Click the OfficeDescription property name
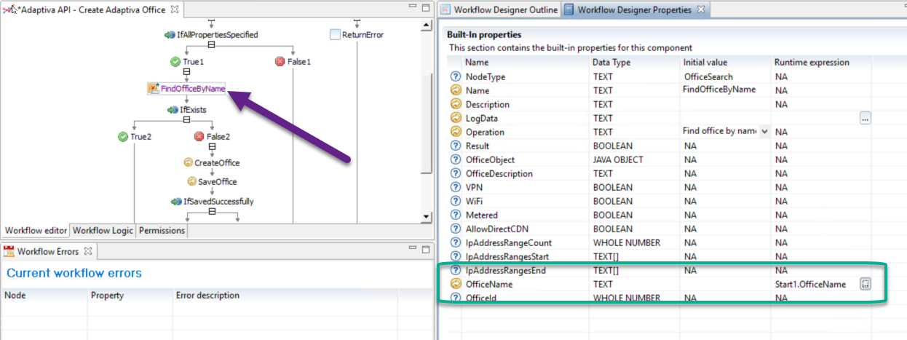Image resolution: width=907 pixels, height=340 pixels. 499,173
